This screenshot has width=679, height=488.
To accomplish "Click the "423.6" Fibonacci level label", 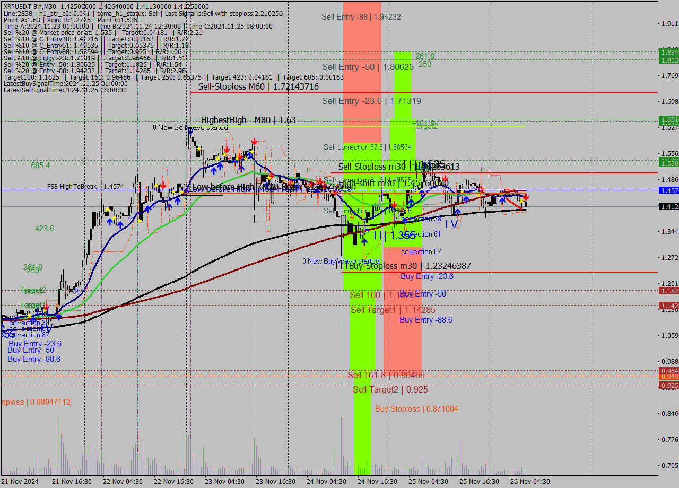I will pyautogui.click(x=45, y=229).
